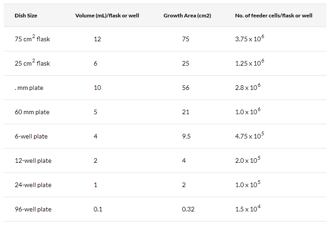
Task: Select the 75 cm² flask row label
Action: 32,39
